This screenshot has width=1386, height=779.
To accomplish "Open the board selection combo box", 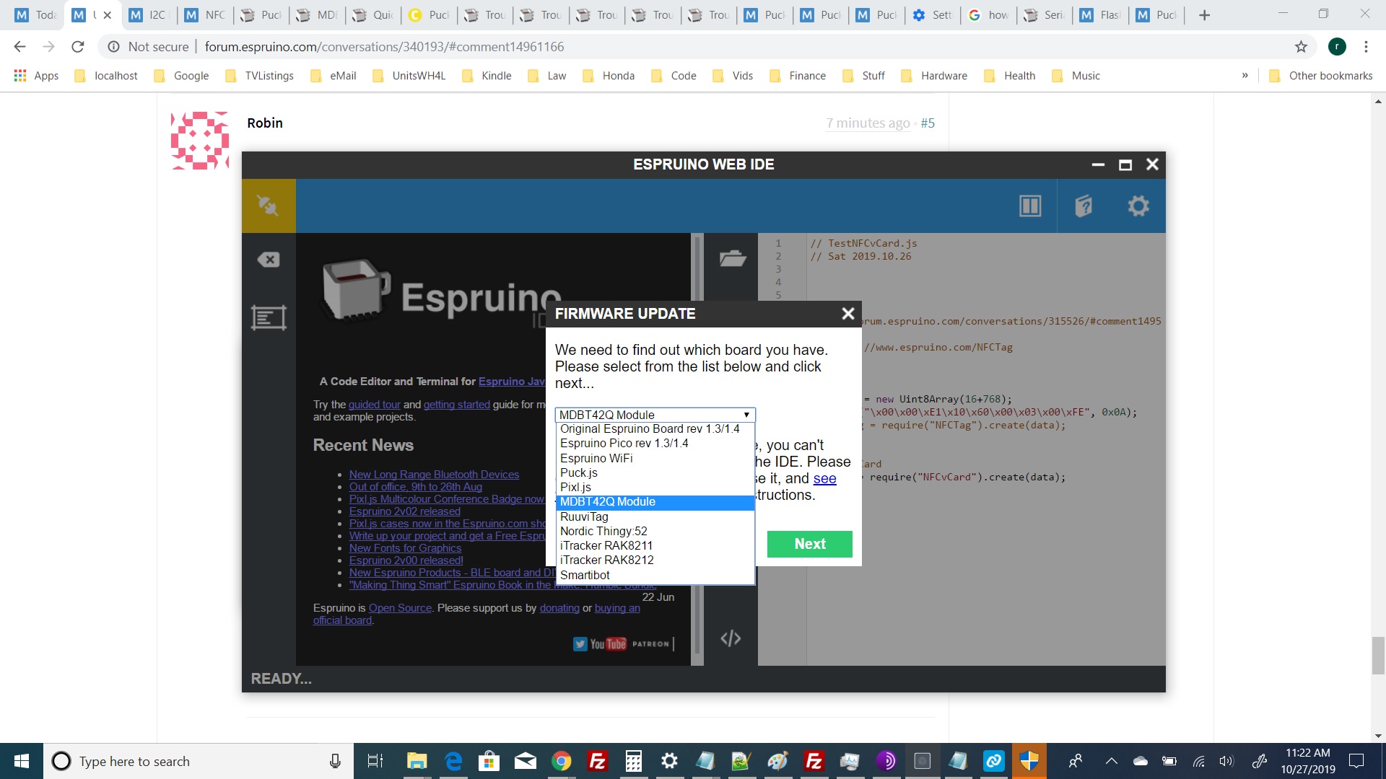I will pos(655,415).
